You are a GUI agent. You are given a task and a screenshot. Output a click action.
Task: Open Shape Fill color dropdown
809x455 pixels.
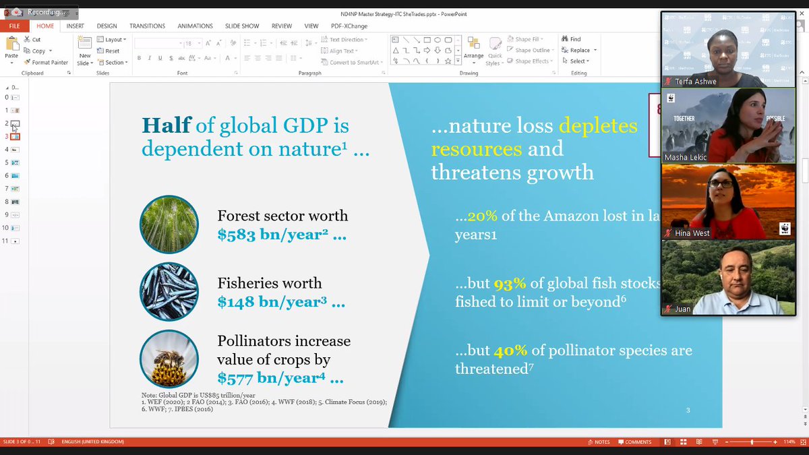[x=525, y=39]
